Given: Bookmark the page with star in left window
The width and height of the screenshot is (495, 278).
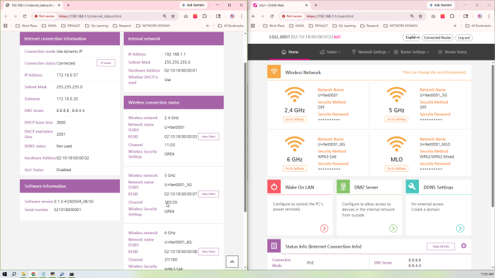Looking at the screenshot, I should [x=173, y=16].
